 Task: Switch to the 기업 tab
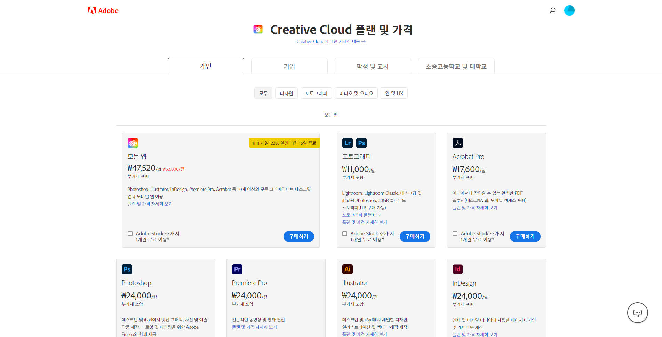tap(289, 66)
